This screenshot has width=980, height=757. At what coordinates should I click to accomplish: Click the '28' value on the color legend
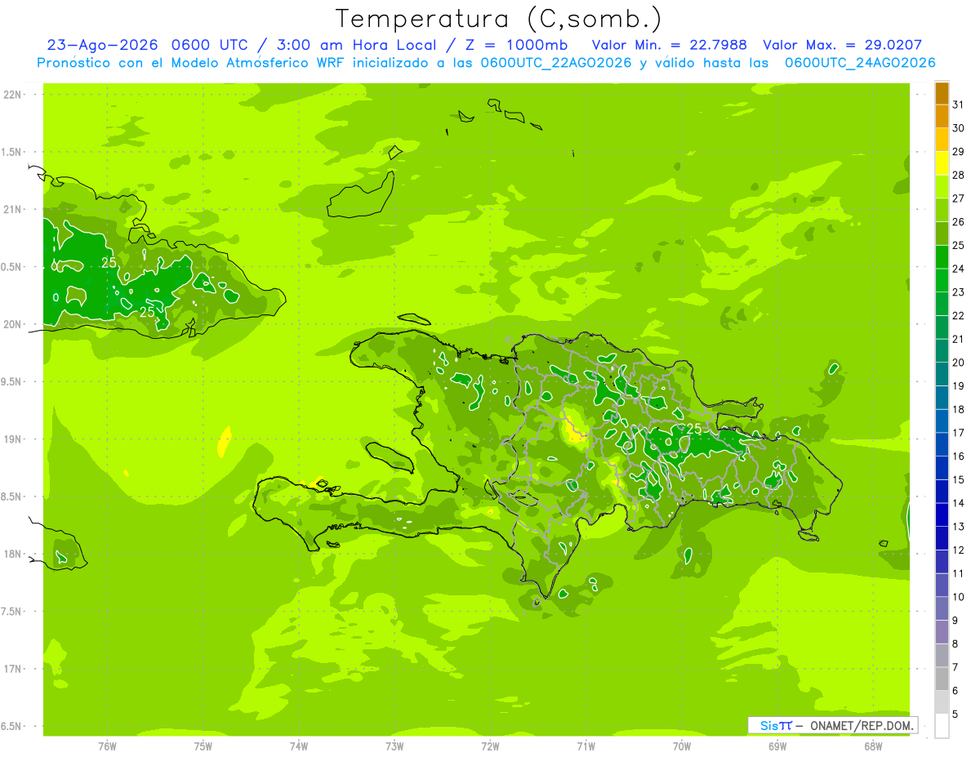(959, 175)
